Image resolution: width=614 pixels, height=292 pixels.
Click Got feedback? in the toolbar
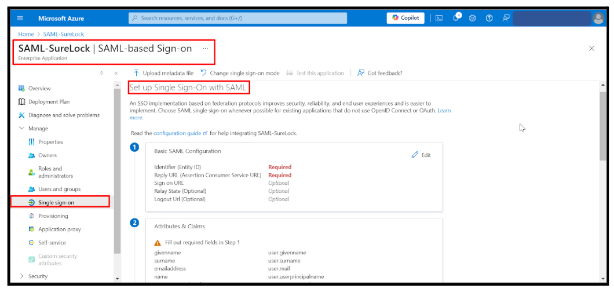[380, 73]
